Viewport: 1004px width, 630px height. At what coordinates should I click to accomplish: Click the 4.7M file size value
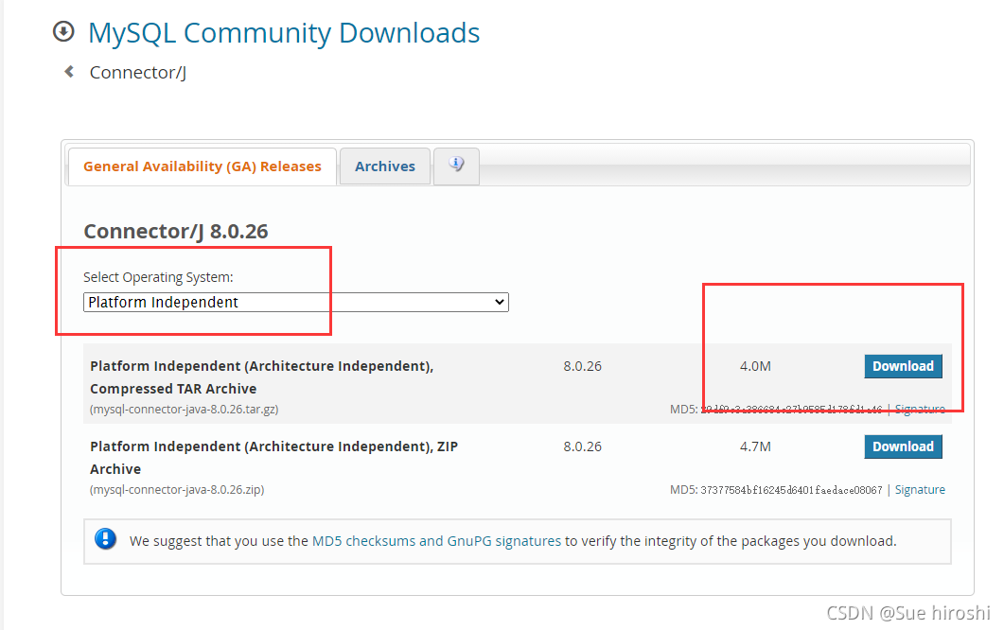[x=755, y=446]
